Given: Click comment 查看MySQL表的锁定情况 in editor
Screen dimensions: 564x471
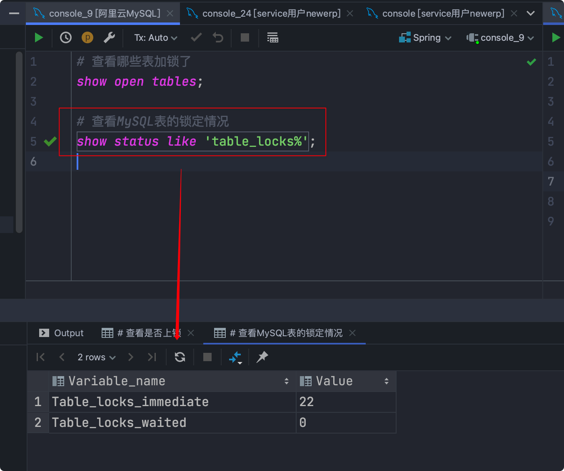Looking at the screenshot, I should click(x=153, y=121).
